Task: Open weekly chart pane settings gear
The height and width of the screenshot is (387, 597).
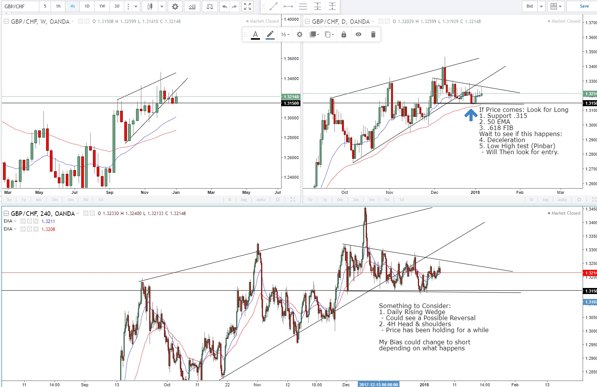Action: click(278, 200)
